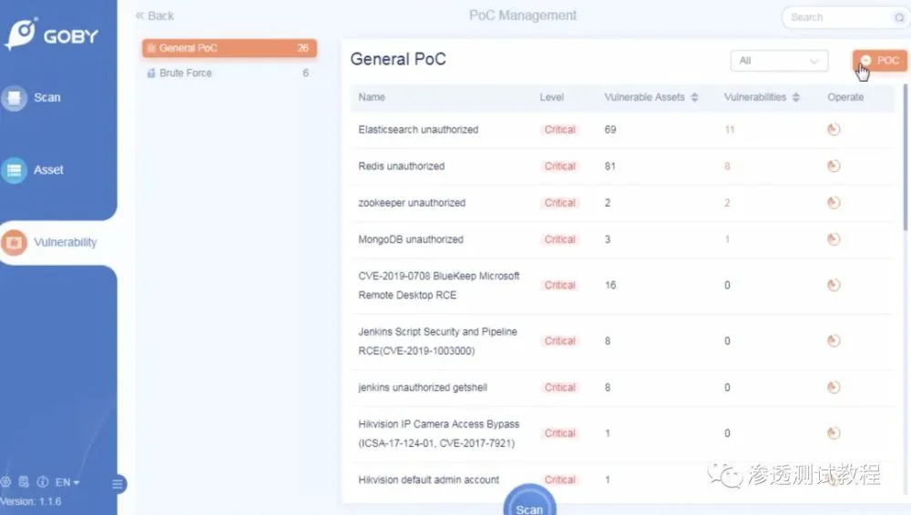
Task: Click the Level column header
Action: tap(551, 97)
